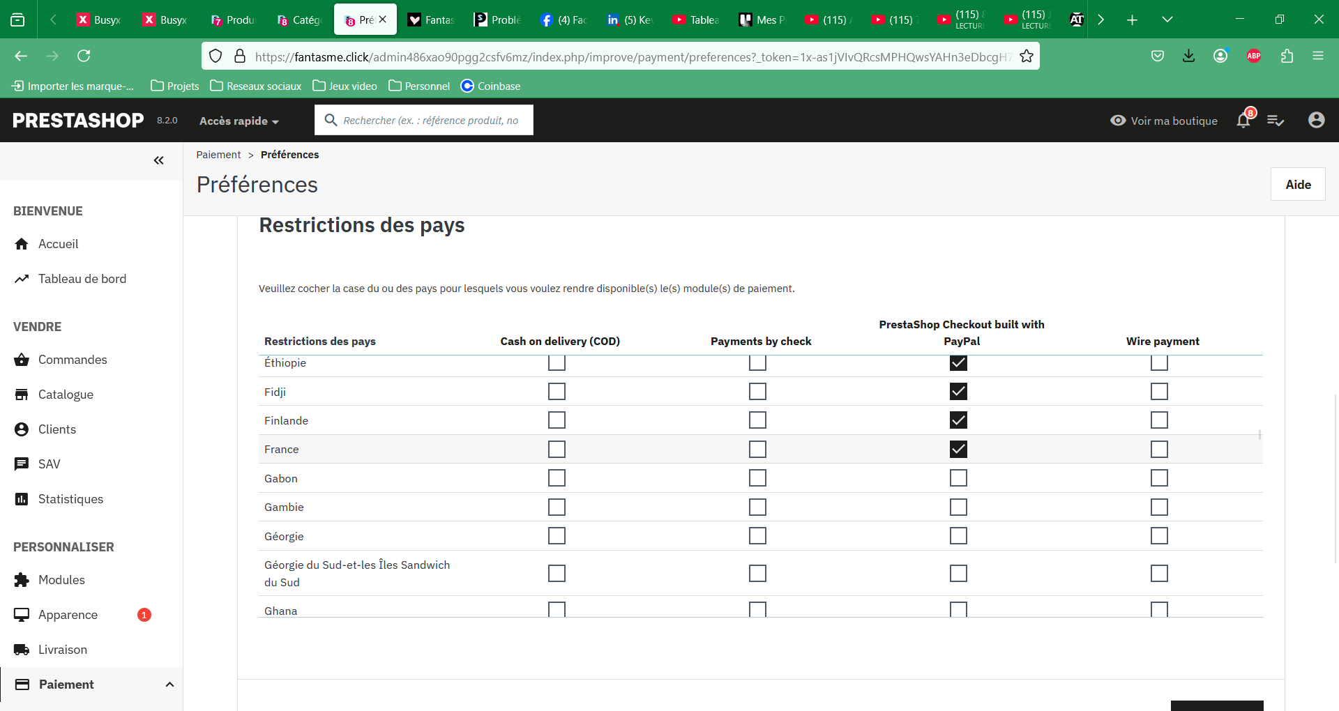1339x711 pixels.
Task: Click the AdBlock Plus extension icon
Action: (1253, 56)
